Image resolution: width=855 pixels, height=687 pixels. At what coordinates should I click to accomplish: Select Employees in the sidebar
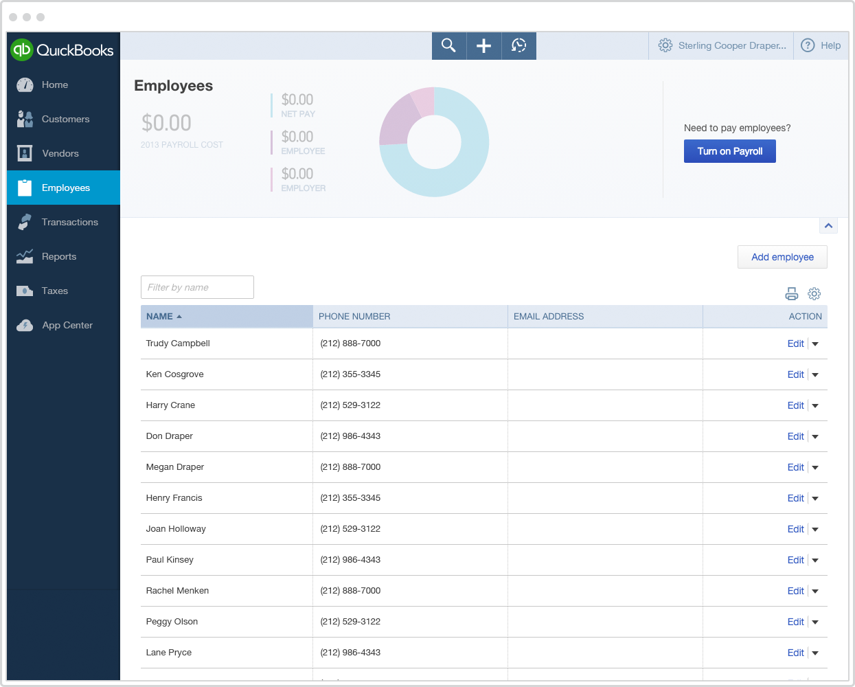[x=63, y=188]
